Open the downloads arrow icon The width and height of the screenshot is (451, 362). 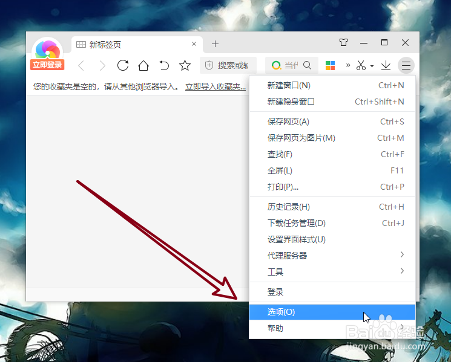point(386,65)
